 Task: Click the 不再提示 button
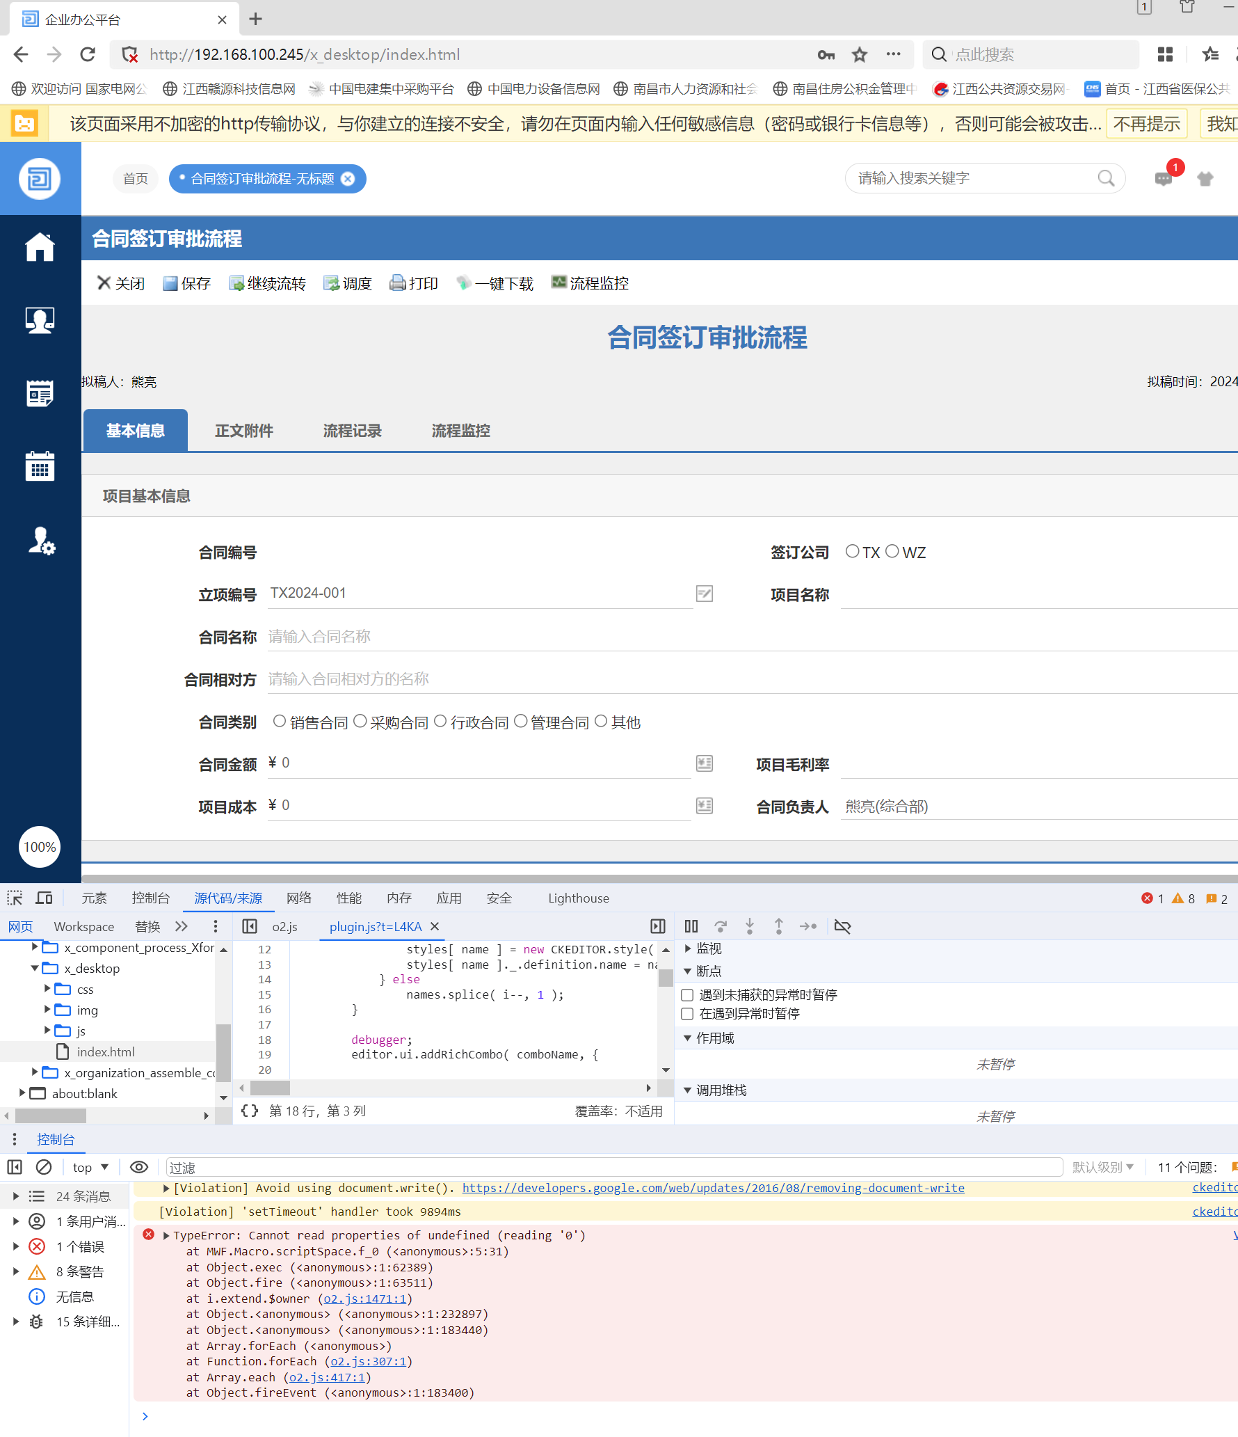point(1145,124)
